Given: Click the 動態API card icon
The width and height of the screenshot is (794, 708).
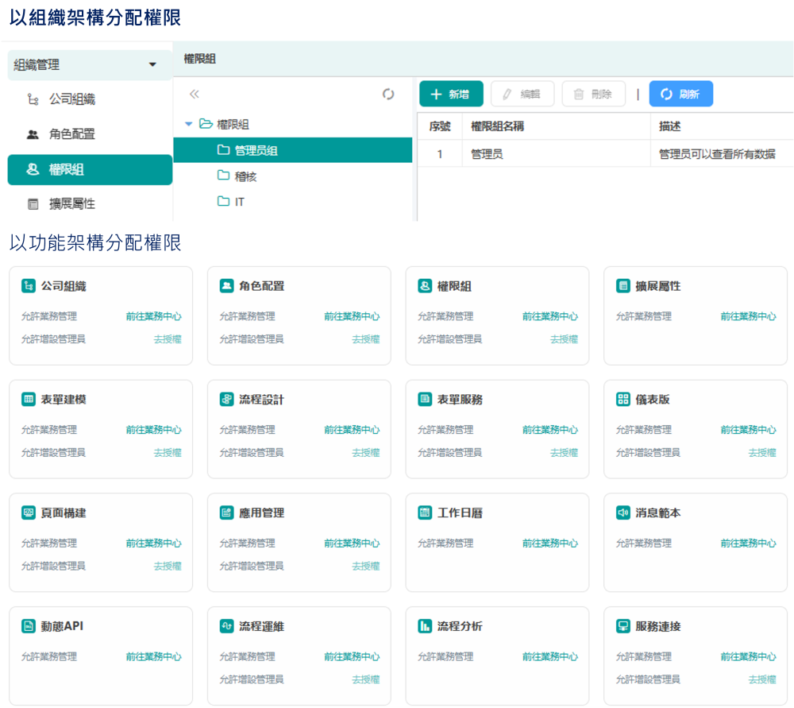Looking at the screenshot, I should click(29, 627).
